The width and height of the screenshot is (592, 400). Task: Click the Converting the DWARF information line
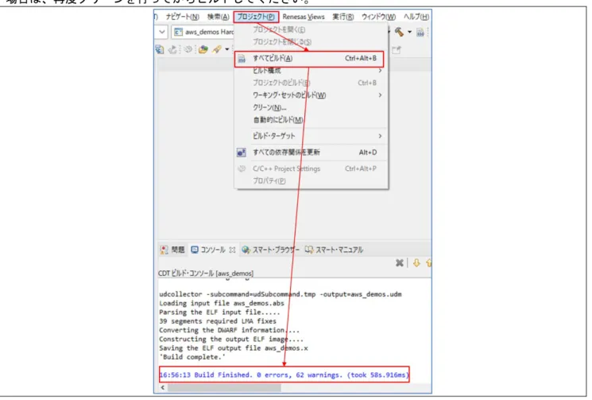click(229, 330)
